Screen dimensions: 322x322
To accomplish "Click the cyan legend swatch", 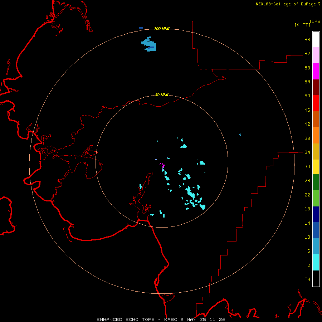I will (316, 262).
